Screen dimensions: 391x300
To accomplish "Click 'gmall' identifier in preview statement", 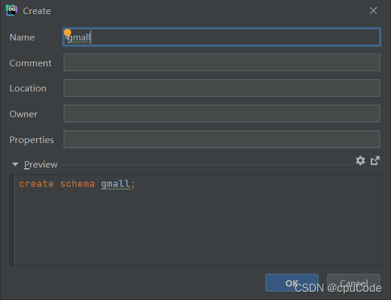I will tap(116, 184).
